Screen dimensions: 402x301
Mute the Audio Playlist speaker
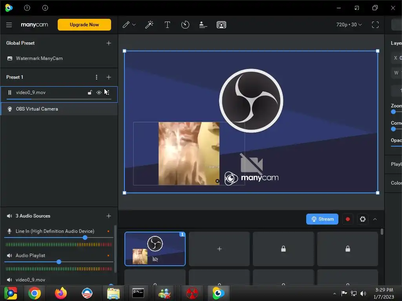(9, 256)
